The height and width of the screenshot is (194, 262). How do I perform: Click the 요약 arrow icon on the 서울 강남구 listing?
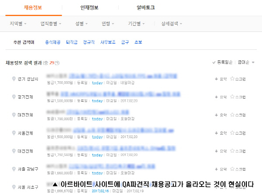tap(217, 169)
